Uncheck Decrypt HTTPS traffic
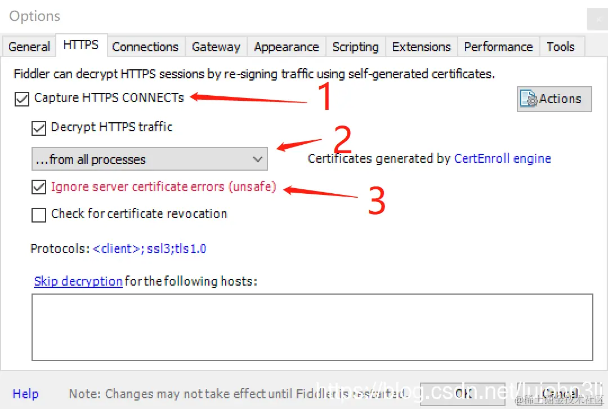608x409 pixels. click(39, 128)
